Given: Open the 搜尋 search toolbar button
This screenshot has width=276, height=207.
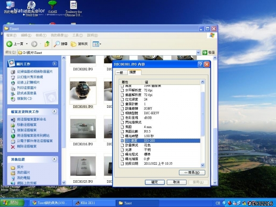Looking at the screenshot, I should pos(61,44).
